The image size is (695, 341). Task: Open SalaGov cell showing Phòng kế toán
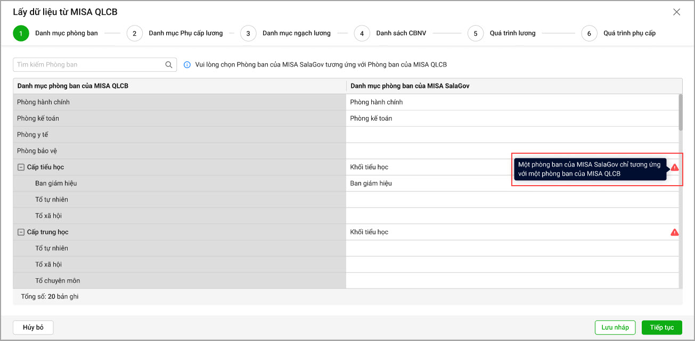coord(511,119)
